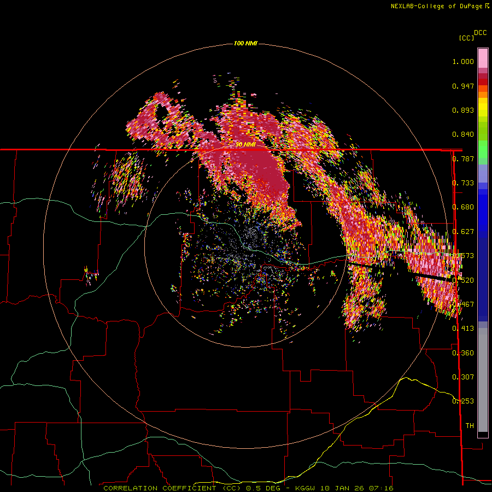Image resolution: width=492 pixels, height=492 pixels.
Task: Click the DCC label above the color bar
Action: (x=481, y=33)
